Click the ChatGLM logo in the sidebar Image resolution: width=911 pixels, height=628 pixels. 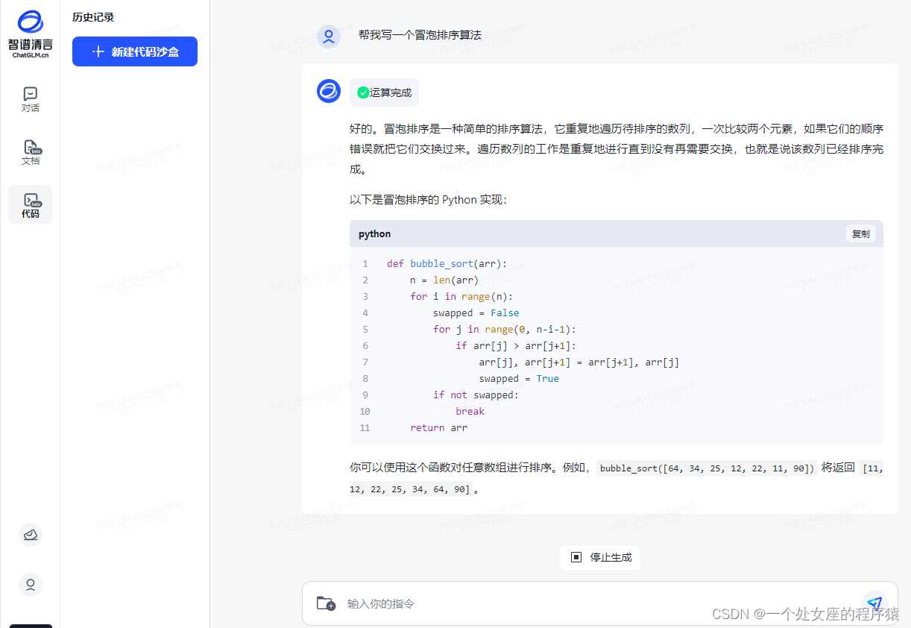[31, 34]
